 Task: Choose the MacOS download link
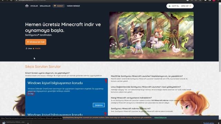tap(37, 48)
